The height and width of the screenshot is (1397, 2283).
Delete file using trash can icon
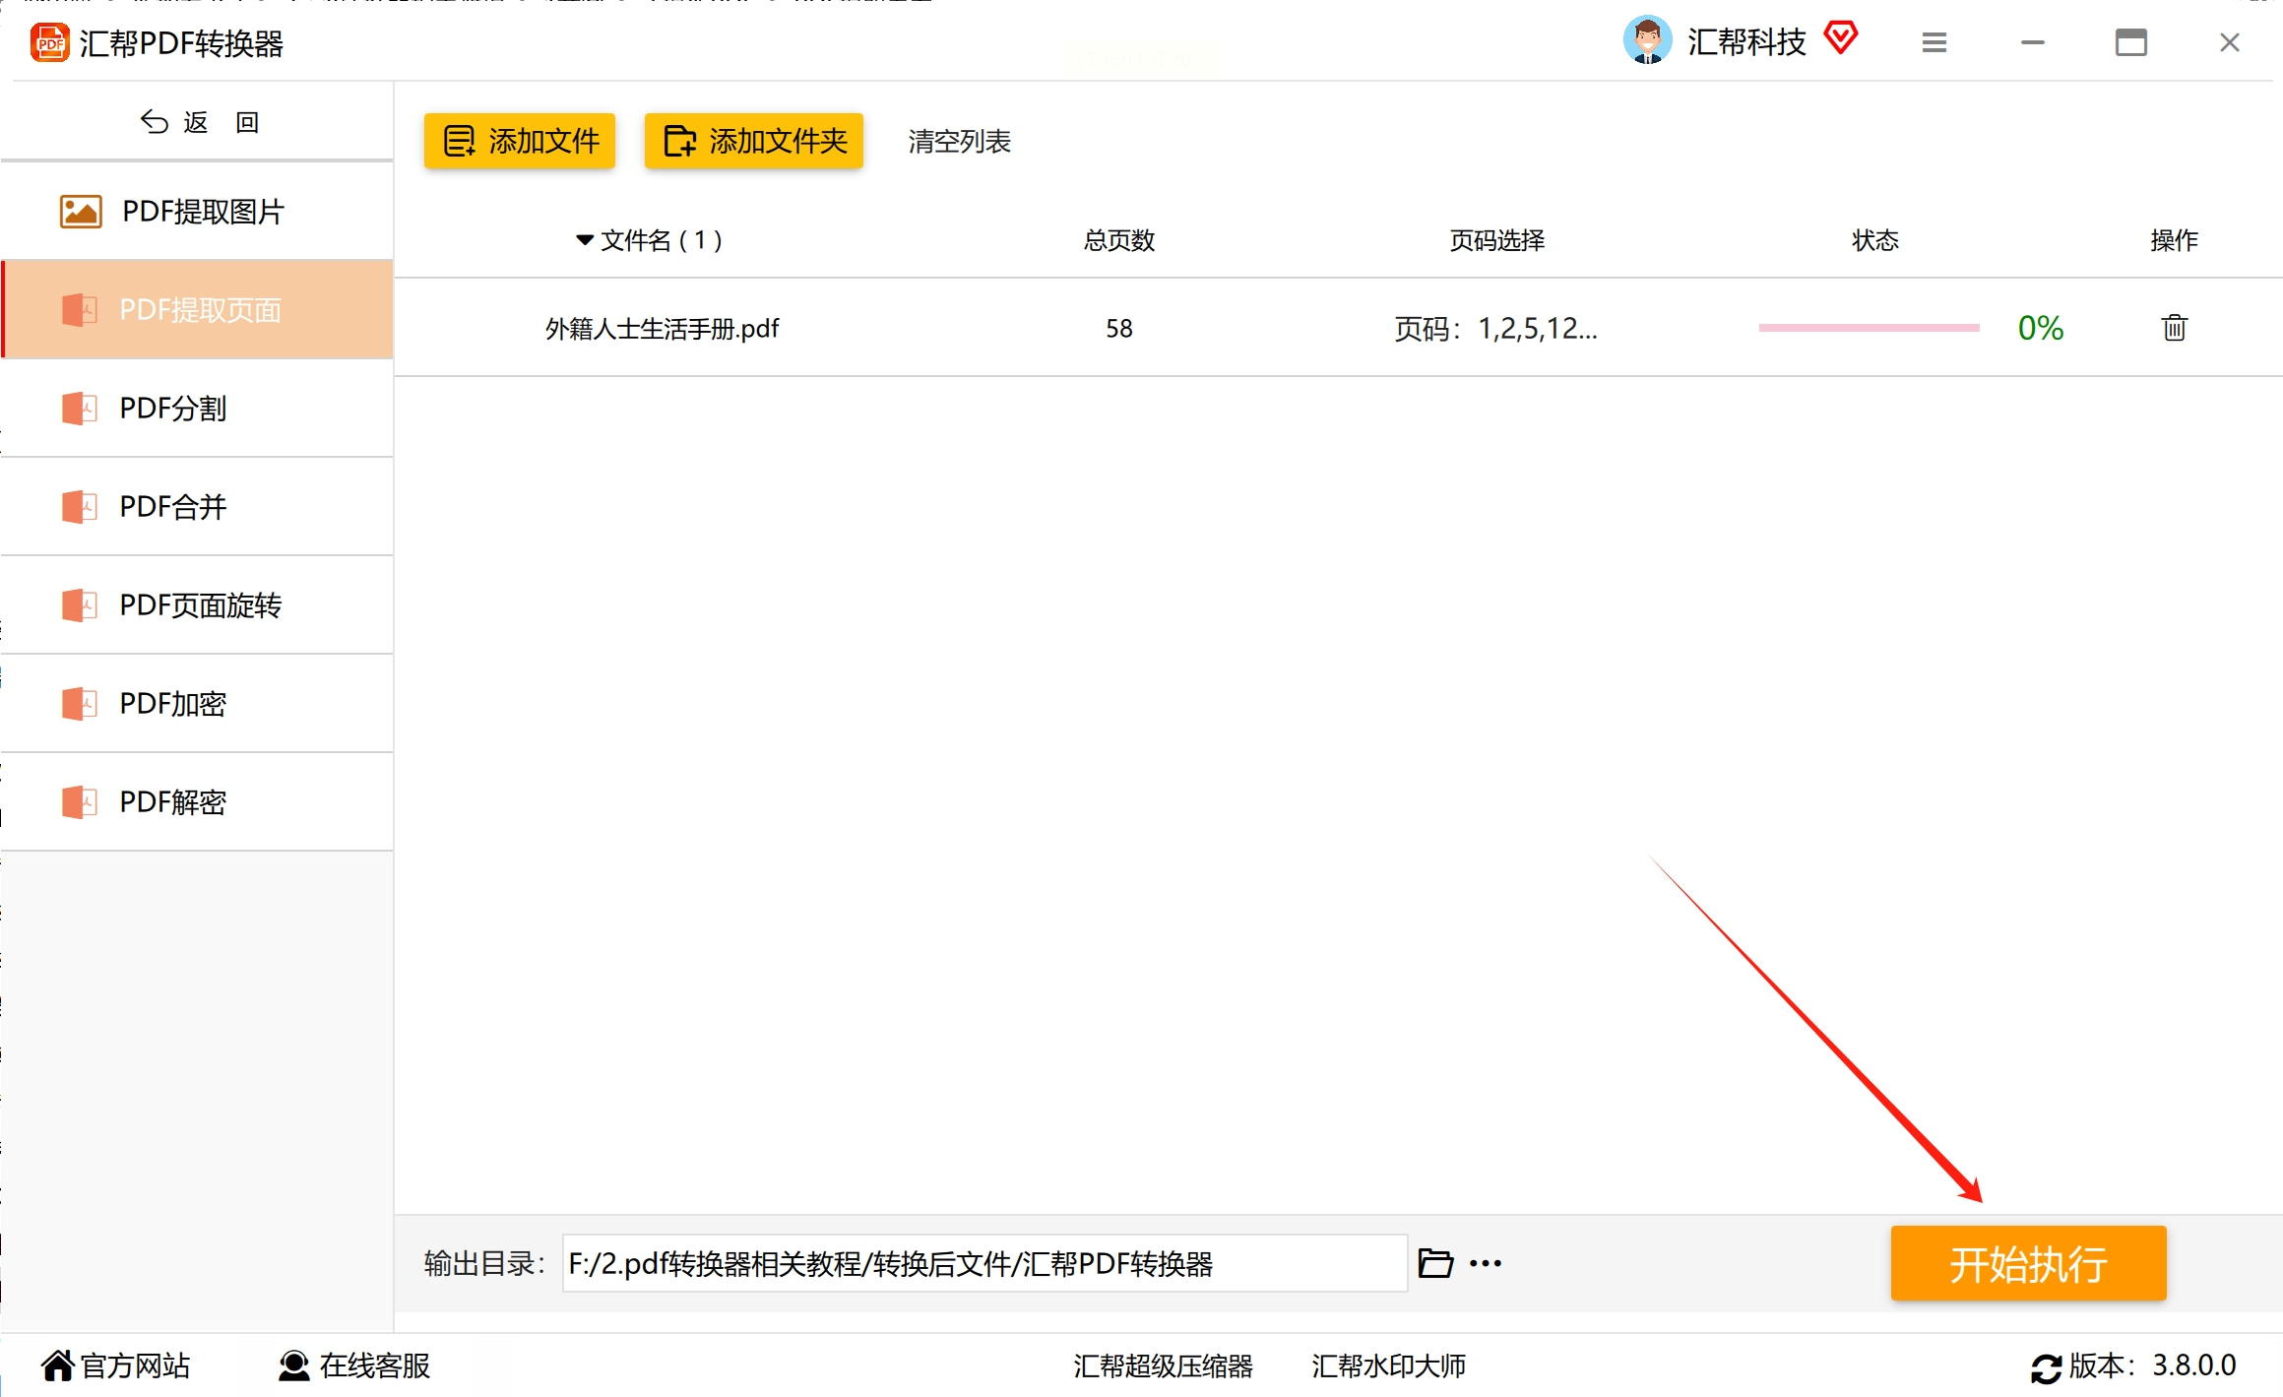pos(2174,328)
